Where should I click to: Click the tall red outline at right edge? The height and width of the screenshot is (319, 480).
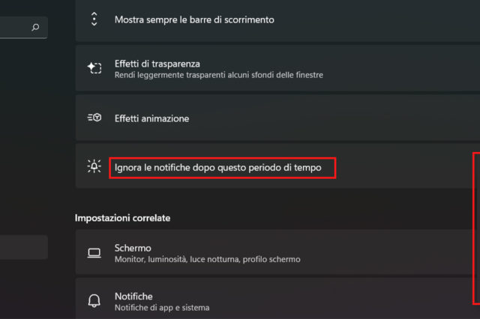click(x=476, y=228)
